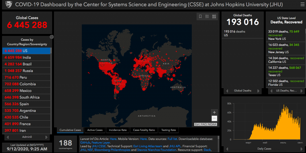The height and width of the screenshot is (153, 306).
Task: Select Iran in the cases list
Action: pos(27,130)
